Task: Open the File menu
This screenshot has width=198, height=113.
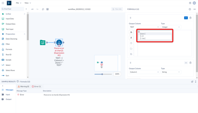Action: pos(19,3)
